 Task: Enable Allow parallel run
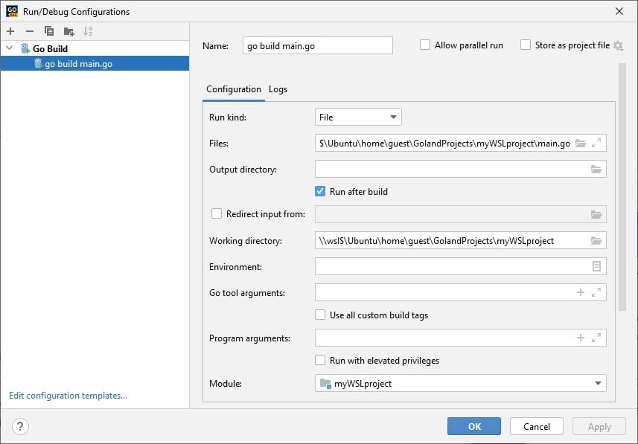(425, 45)
